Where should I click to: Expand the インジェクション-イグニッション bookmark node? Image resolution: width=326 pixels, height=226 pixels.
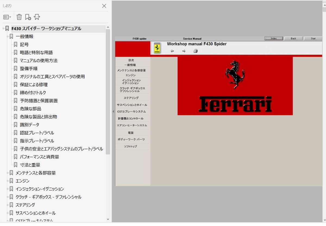point(8,189)
